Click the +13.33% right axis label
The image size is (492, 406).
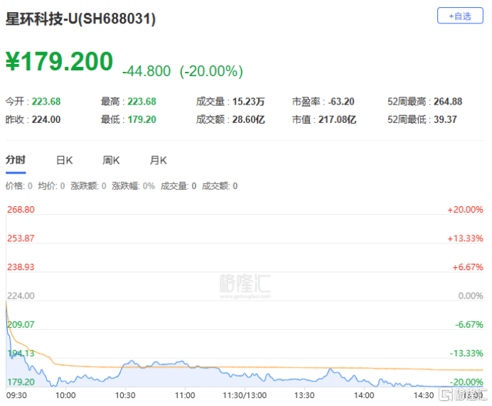click(465, 238)
